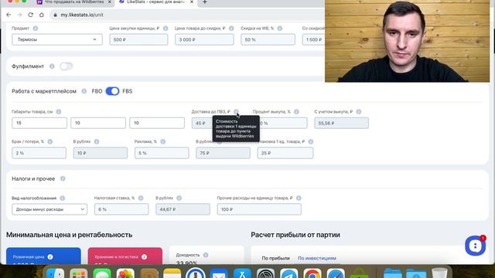Viewport: 495px width, 278px height.
Task: Open Google Chrome from the dock
Action: click(312, 273)
